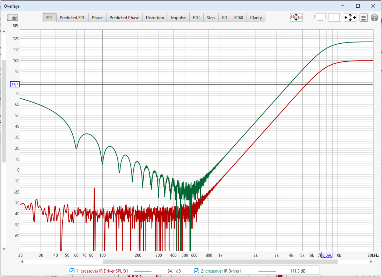The height and width of the screenshot is (277, 382).
Task: Click the 111,3 dB legend value
Action: [298, 271]
